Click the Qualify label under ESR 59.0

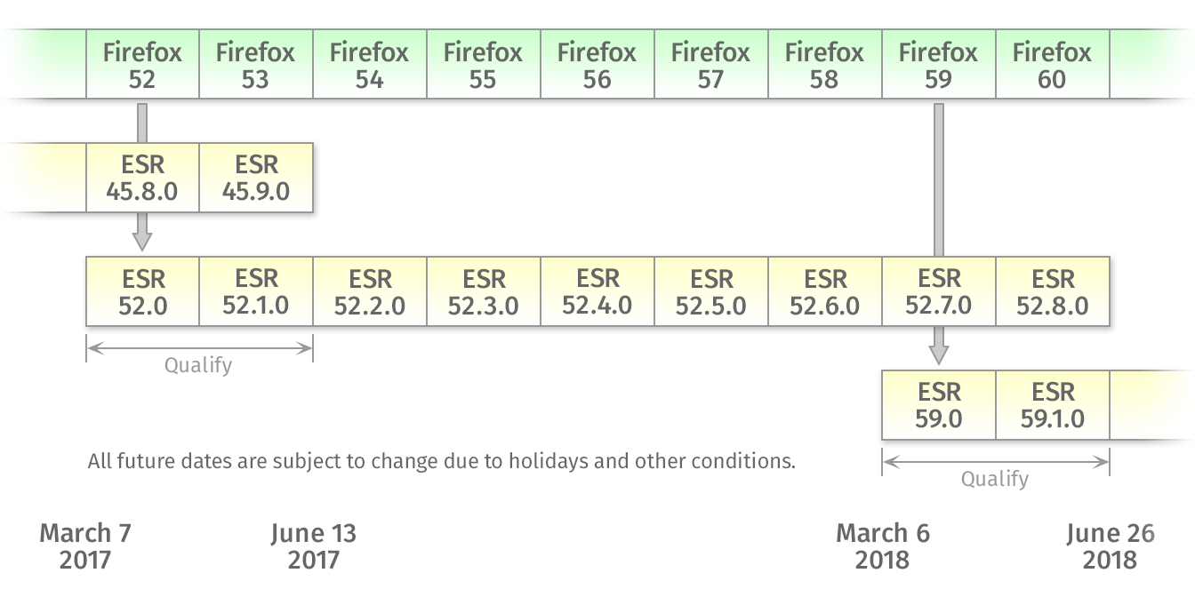tap(995, 479)
